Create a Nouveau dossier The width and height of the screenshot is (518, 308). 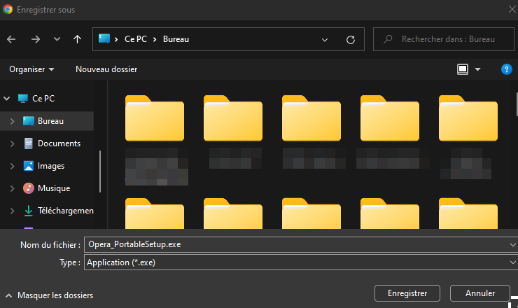coord(106,69)
